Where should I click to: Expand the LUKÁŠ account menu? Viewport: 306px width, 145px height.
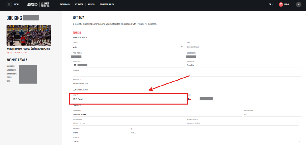click(x=287, y=4)
